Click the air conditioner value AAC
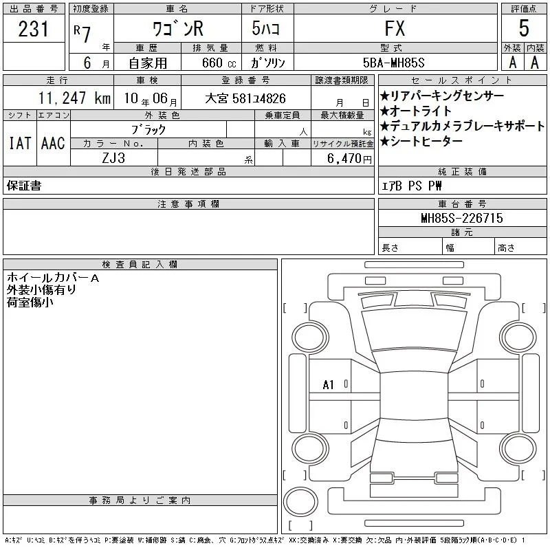The image size is (550, 550). [x=53, y=143]
